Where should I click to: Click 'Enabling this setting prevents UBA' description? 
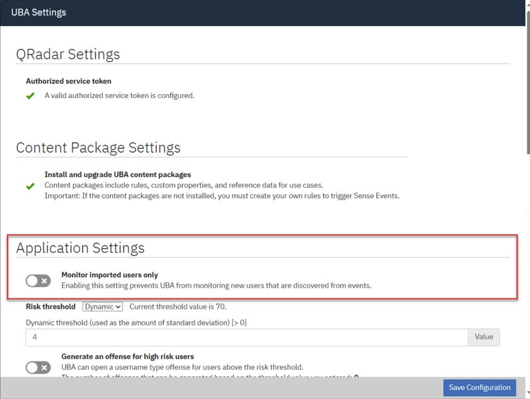tap(216, 286)
